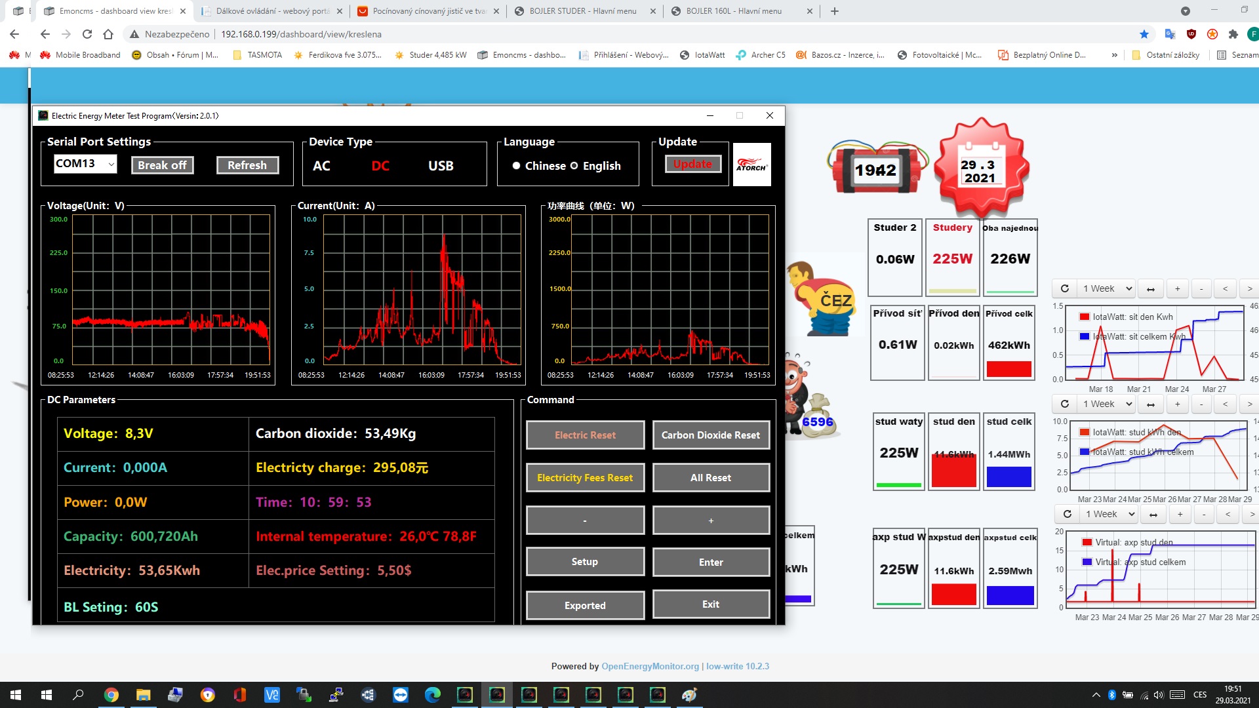Select English language radio button
The image size is (1259, 708).
coord(574,166)
